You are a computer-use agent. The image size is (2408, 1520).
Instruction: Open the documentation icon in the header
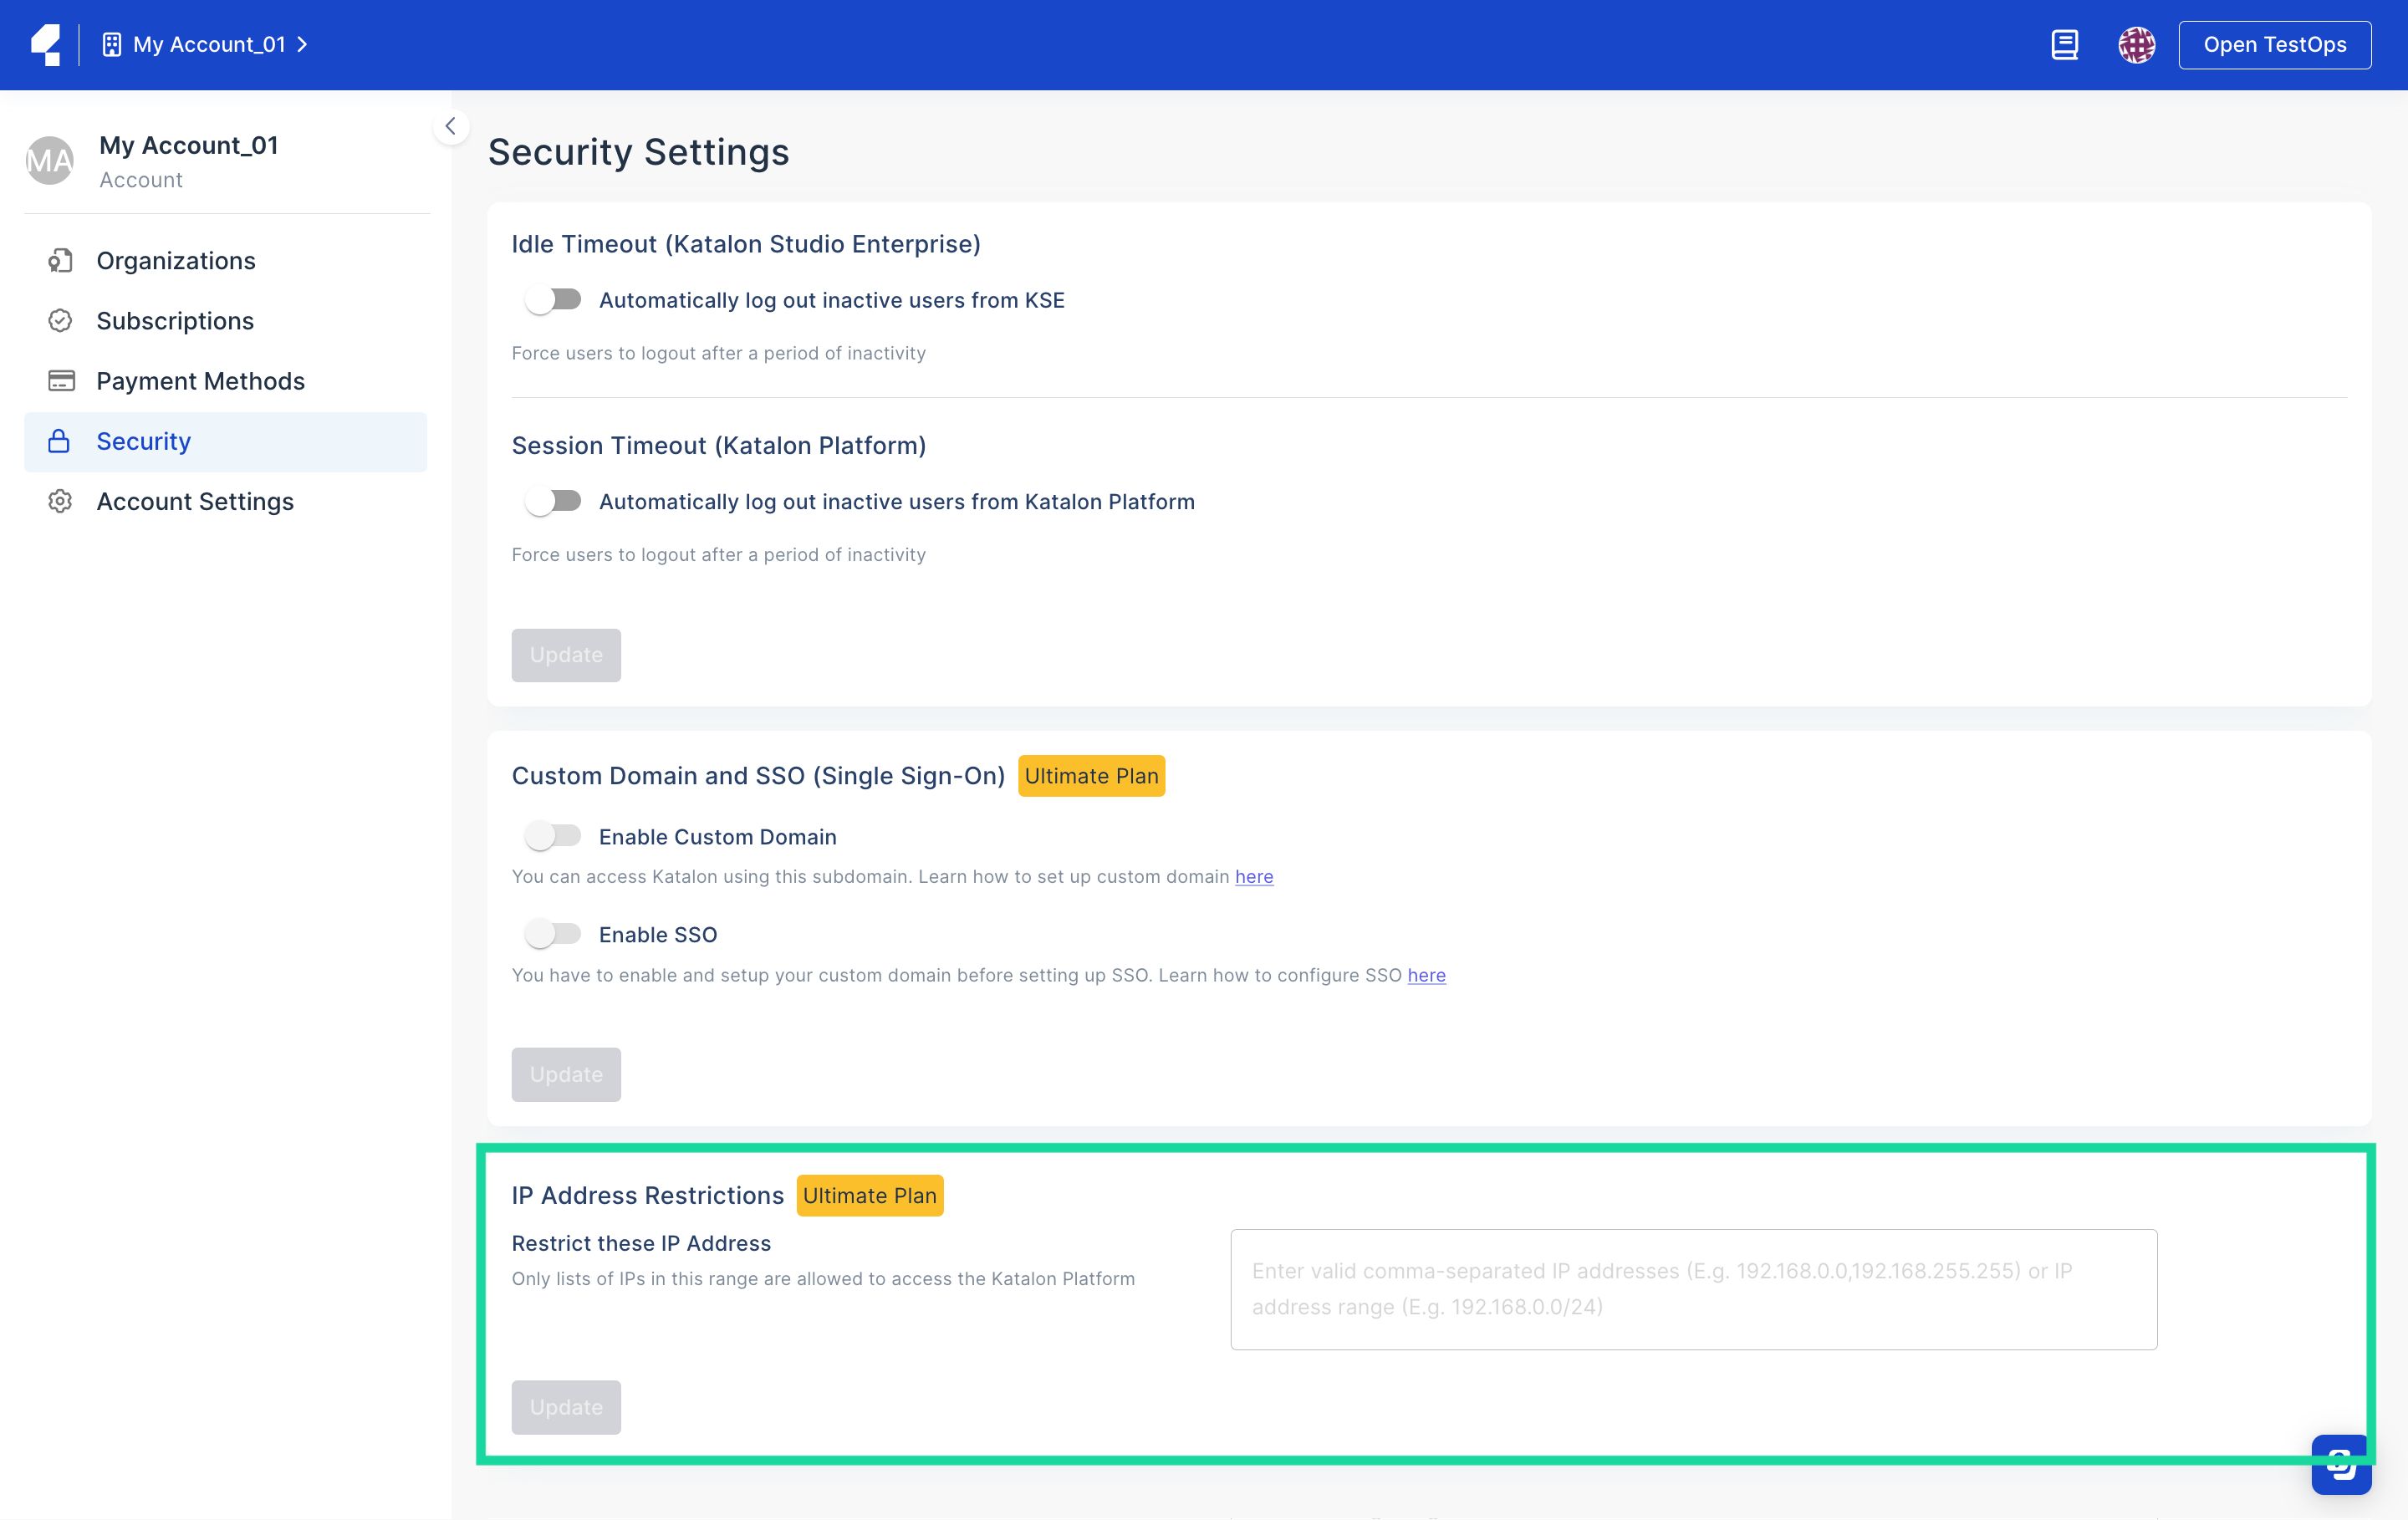2064,44
